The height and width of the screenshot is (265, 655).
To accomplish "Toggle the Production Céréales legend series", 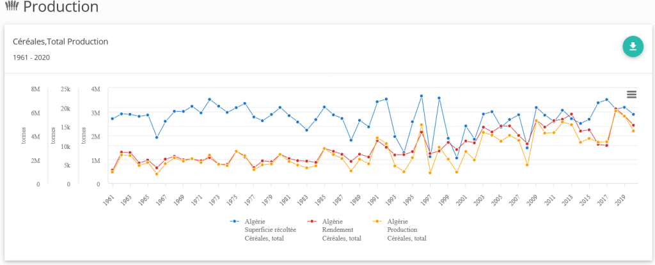I will coord(407,229).
